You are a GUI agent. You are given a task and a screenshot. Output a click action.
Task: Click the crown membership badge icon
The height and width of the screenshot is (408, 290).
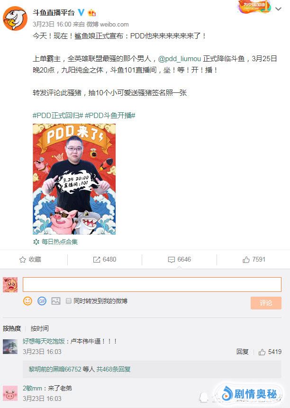click(x=92, y=12)
